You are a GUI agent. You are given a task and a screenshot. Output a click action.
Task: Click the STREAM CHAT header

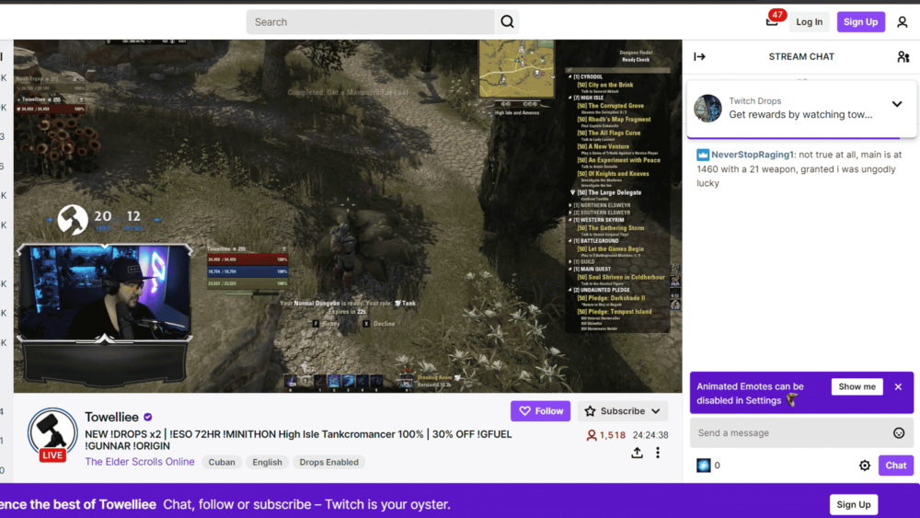(x=801, y=57)
